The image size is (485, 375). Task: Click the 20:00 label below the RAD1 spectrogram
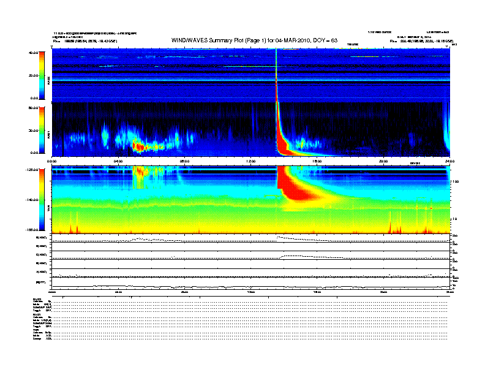(x=383, y=161)
